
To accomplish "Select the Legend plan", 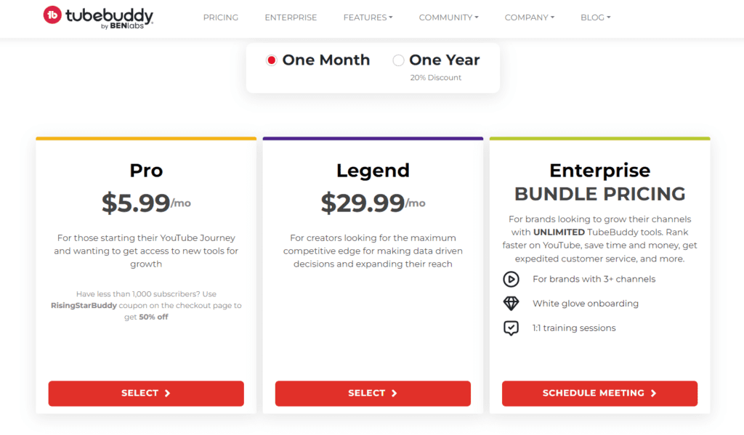I will tap(373, 394).
